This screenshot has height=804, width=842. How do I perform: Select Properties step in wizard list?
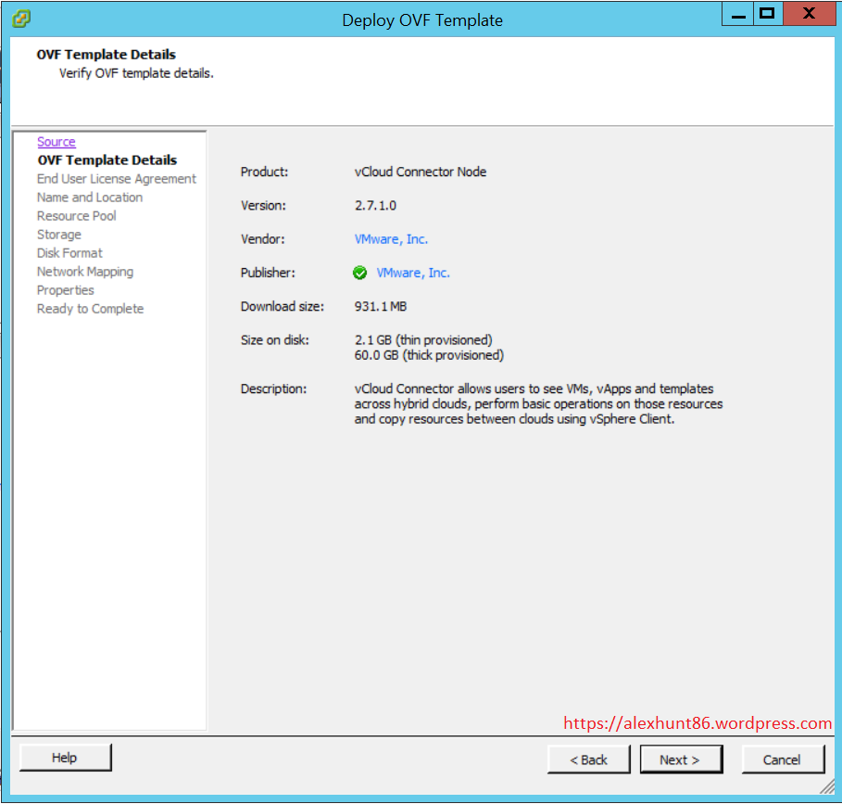click(66, 290)
